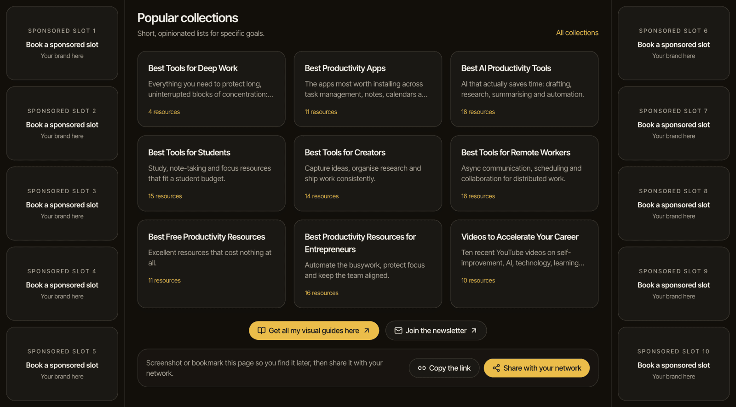Open Best Tools for Remote Workers collection
Screen dimensions: 736x407
click(524, 173)
